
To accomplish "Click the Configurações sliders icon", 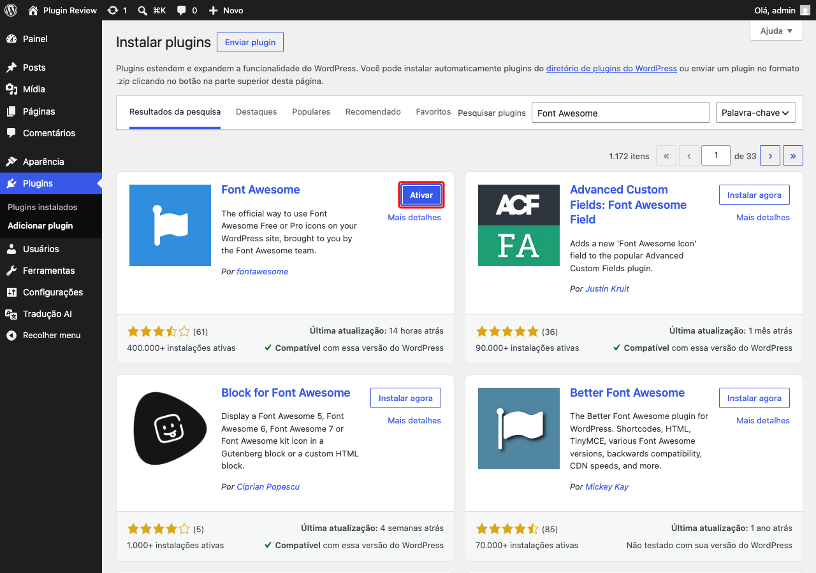I will coord(11,292).
